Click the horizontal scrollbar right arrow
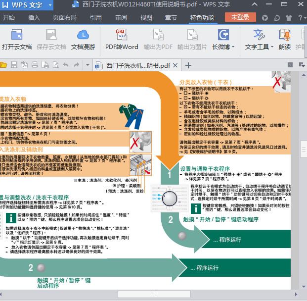This screenshot has width=307, height=301. click(296, 294)
